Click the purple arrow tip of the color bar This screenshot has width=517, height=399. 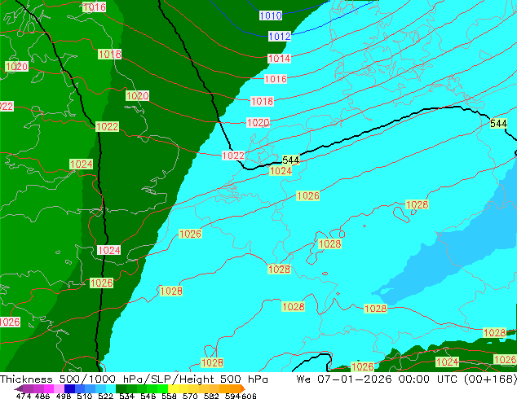18,388
